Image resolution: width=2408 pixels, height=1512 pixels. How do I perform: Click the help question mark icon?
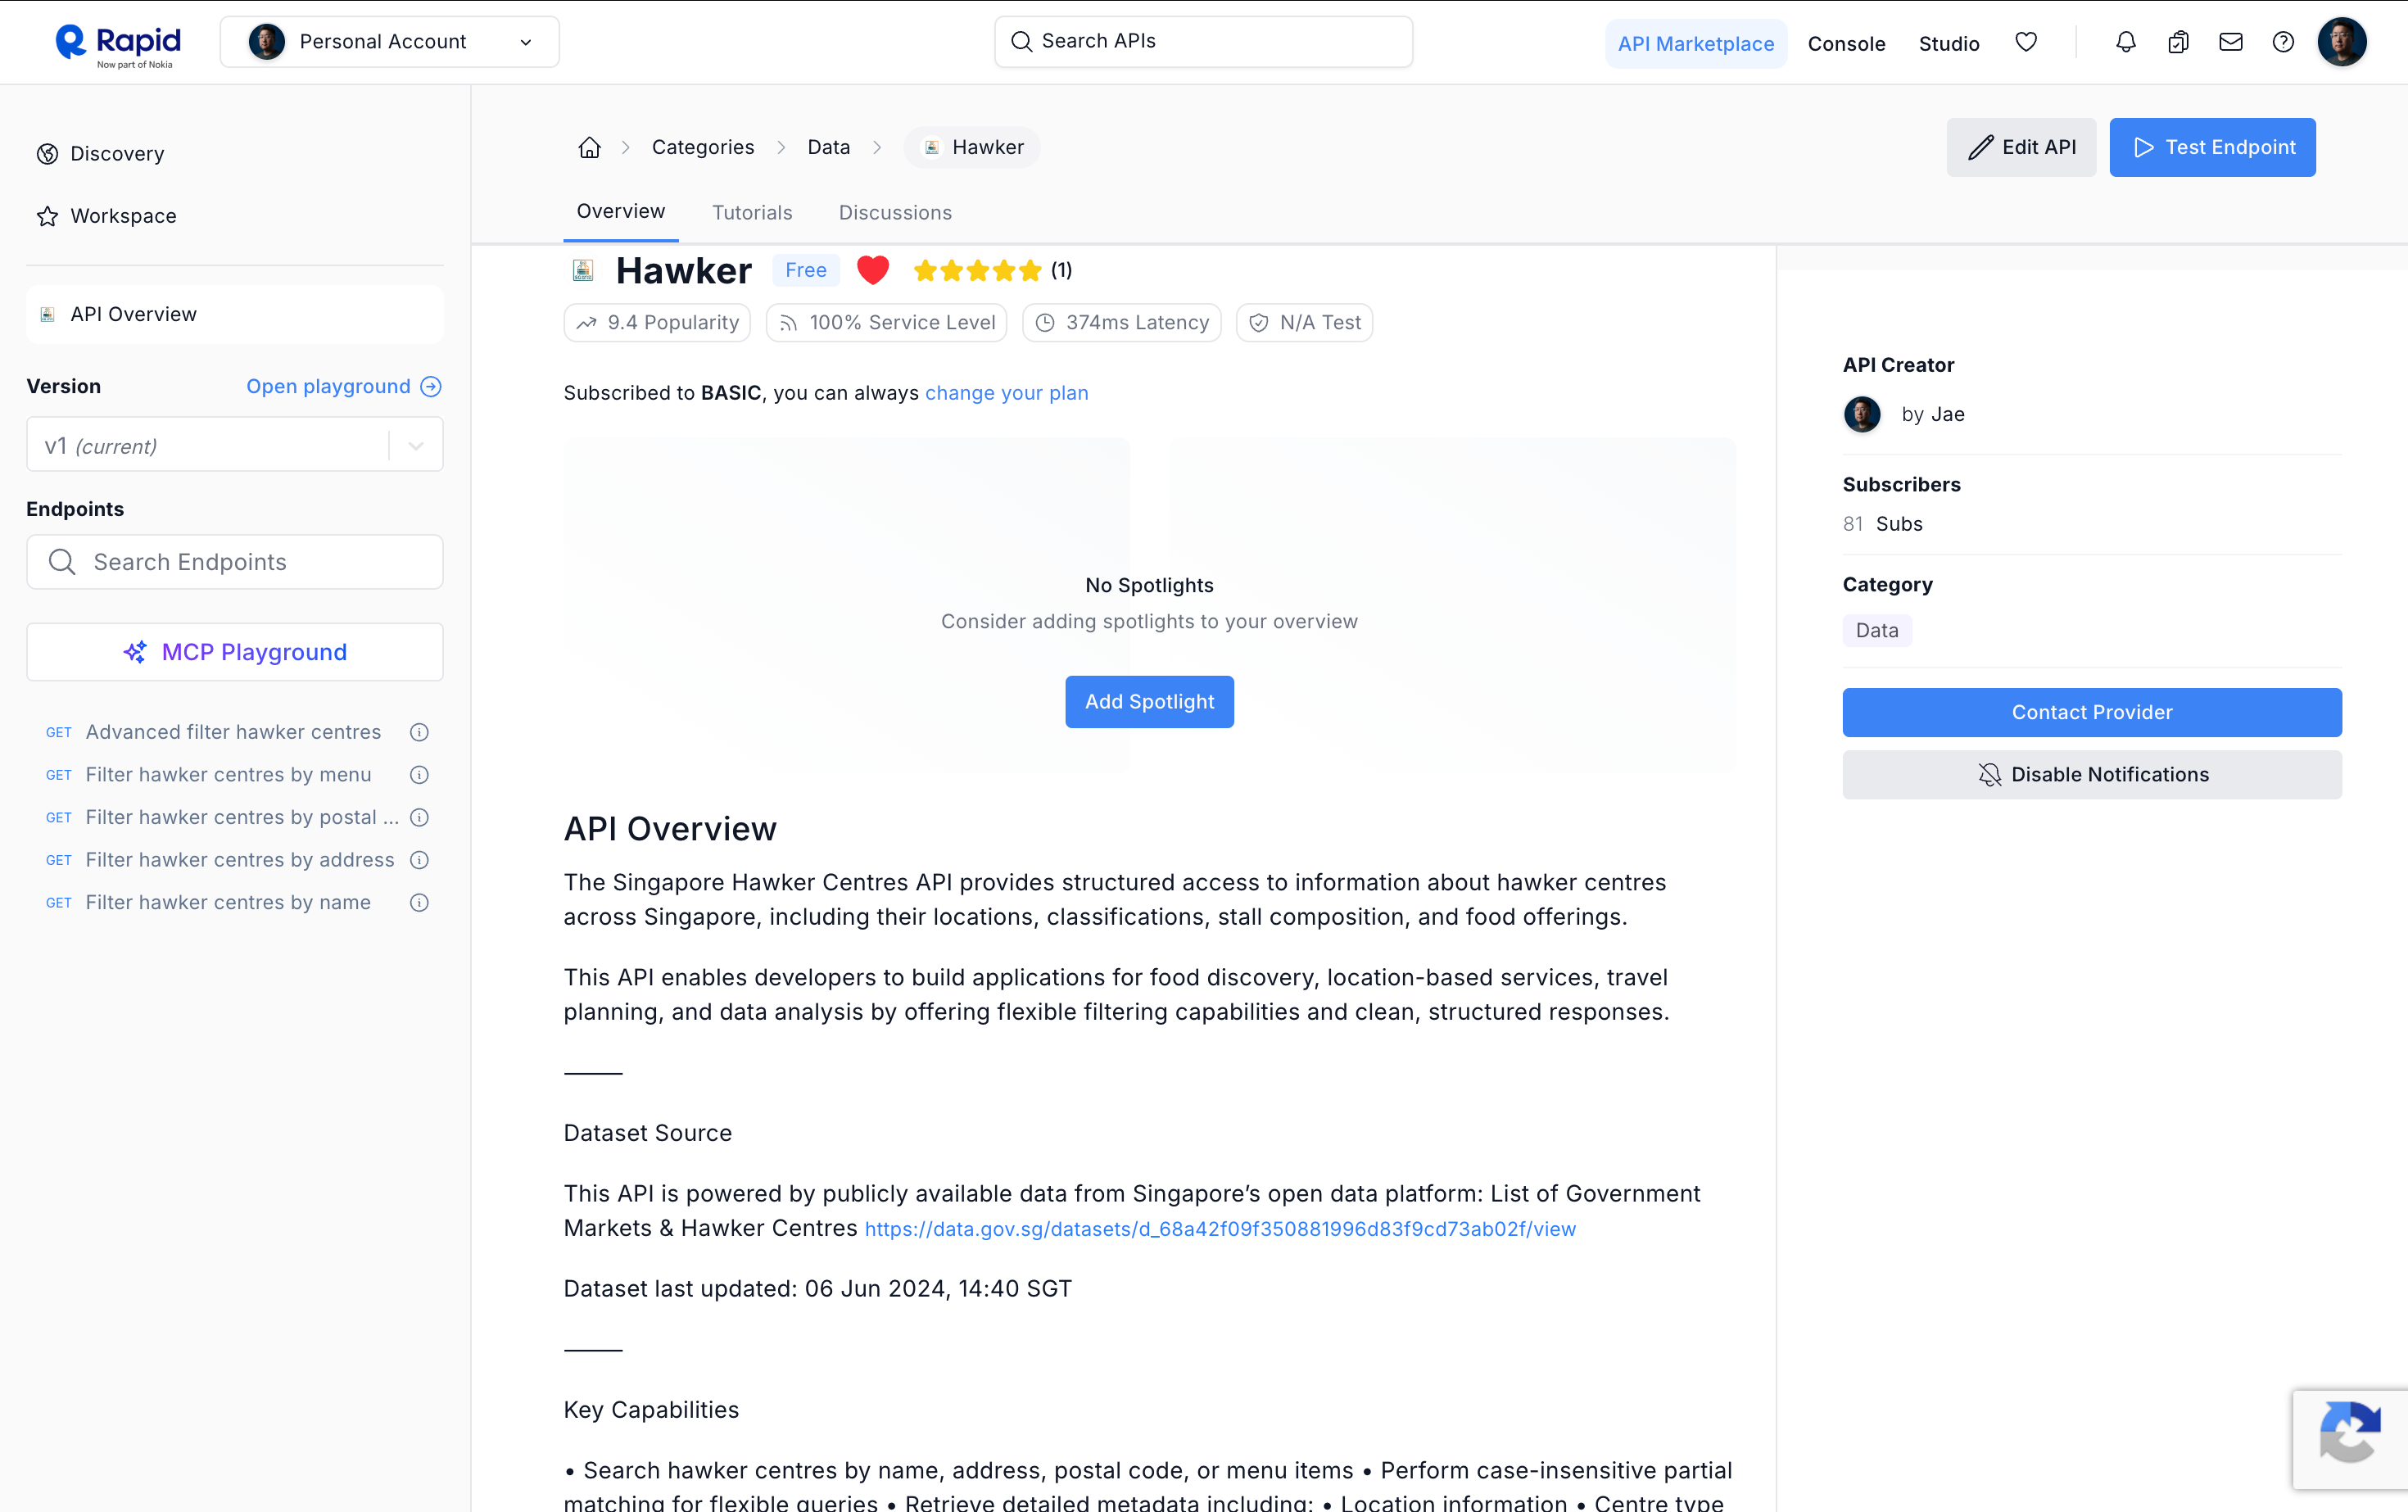(2282, 42)
